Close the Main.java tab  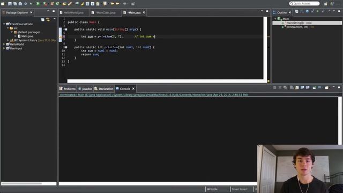tap(144, 13)
